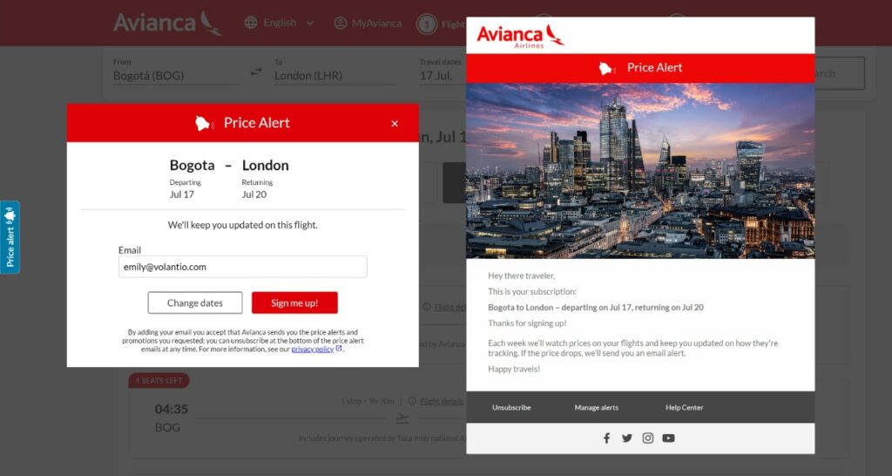Open the Instagram icon in email footer
892x476 pixels.
click(648, 438)
